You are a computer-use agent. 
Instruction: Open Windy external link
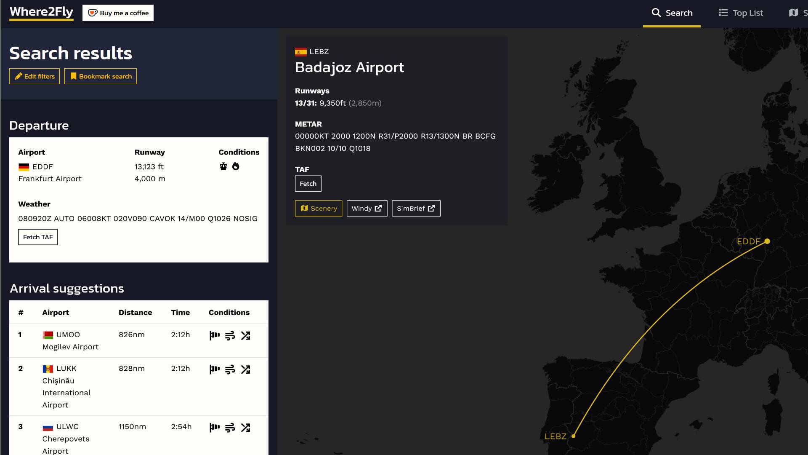(x=367, y=209)
